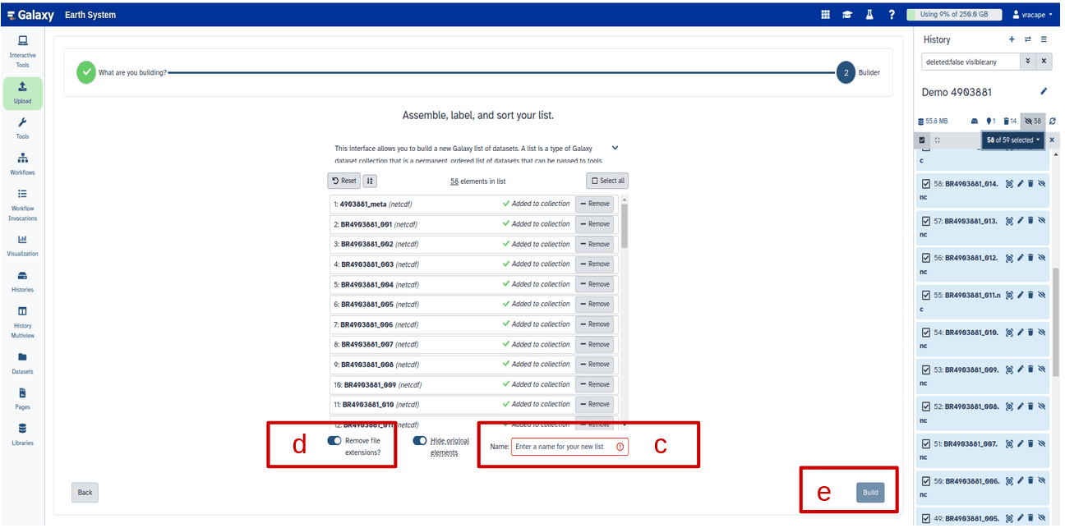Open the Tools wrench icon

click(x=22, y=127)
